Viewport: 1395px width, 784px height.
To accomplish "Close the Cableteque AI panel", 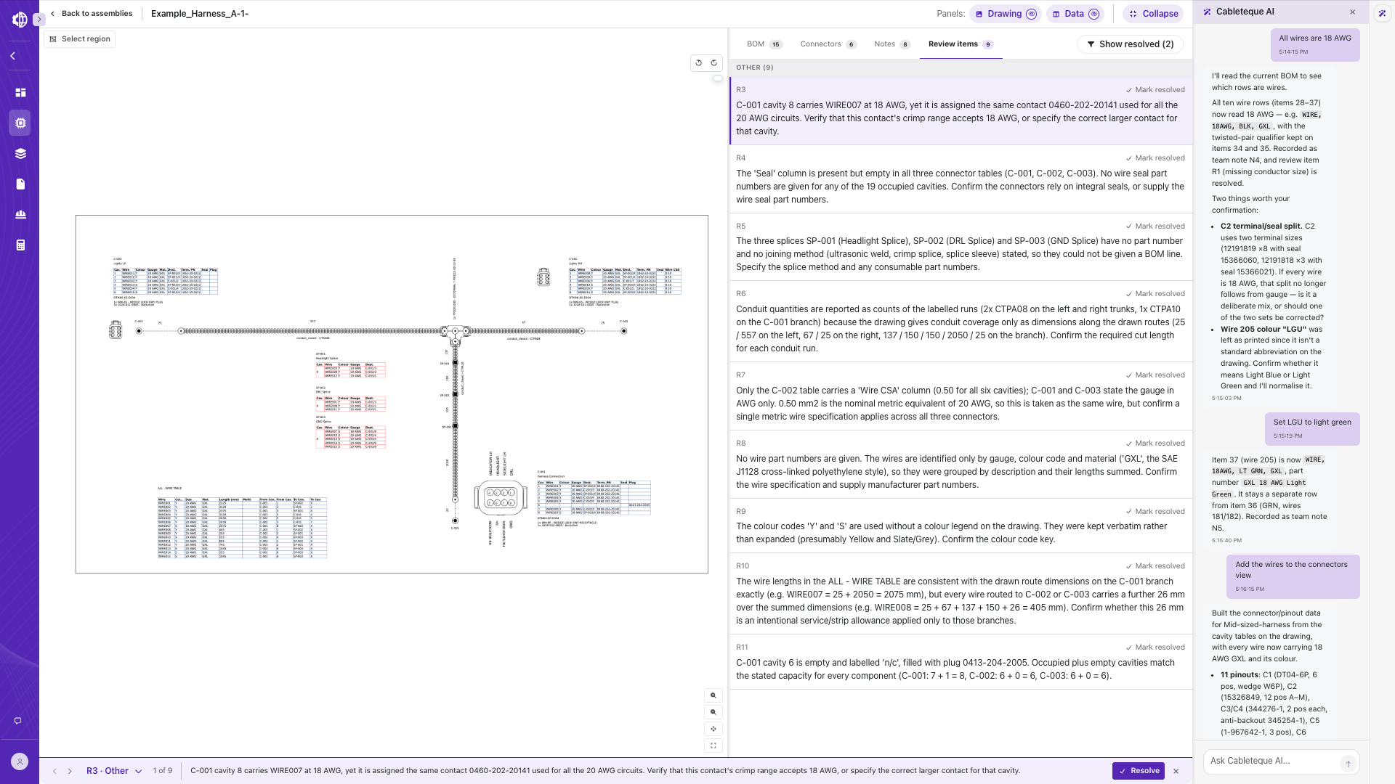I will pos(1353,12).
